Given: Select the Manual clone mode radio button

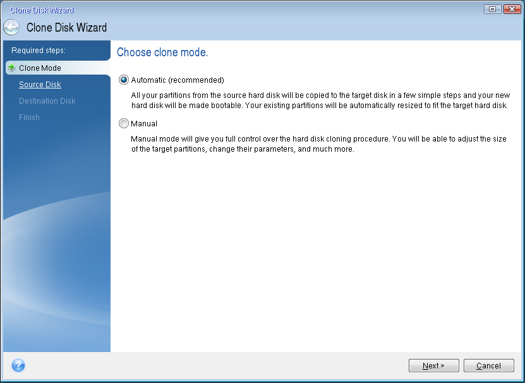Looking at the screenshot, I should [123, 123].
